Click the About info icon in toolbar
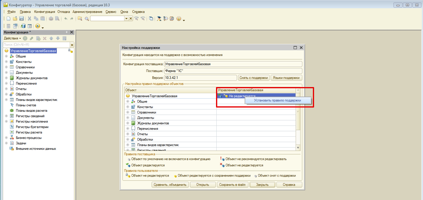 coord(178,19)
